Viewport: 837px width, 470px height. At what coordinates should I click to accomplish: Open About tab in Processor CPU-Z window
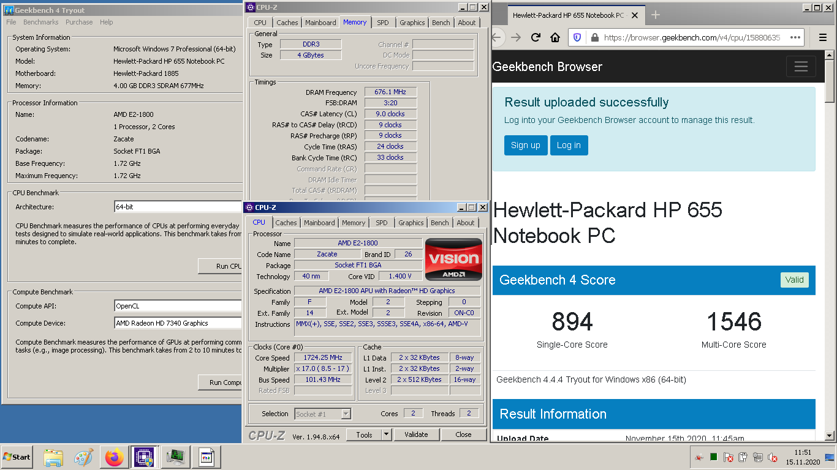466,223
